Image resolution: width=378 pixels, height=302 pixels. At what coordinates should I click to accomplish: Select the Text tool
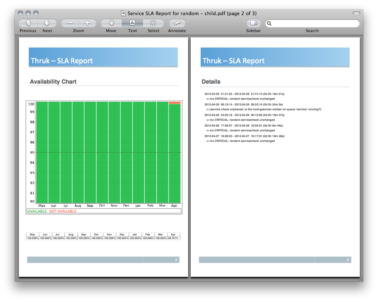click(x=132, y=23)
